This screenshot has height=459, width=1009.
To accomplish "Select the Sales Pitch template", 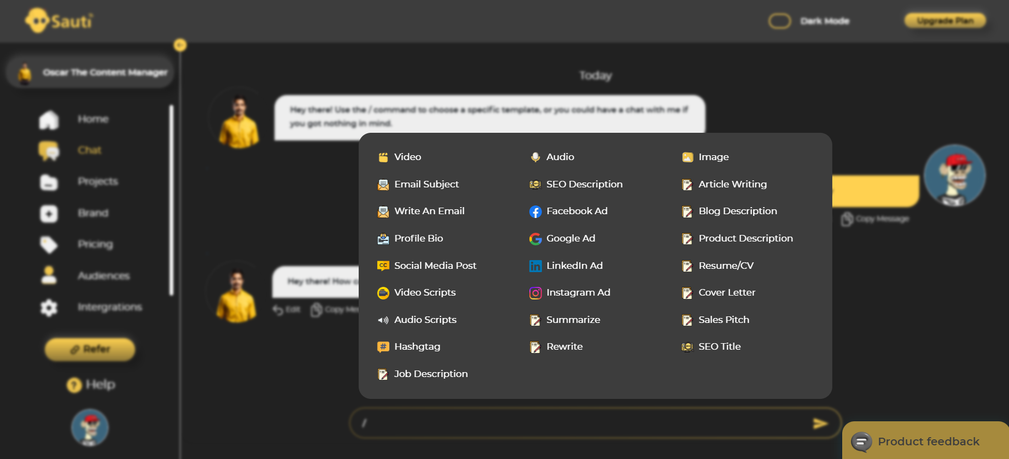I will pos(716,320).
